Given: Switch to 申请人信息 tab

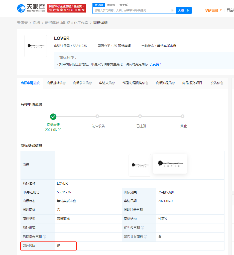Looking at the screenshot, I should (x=107, y=83).
